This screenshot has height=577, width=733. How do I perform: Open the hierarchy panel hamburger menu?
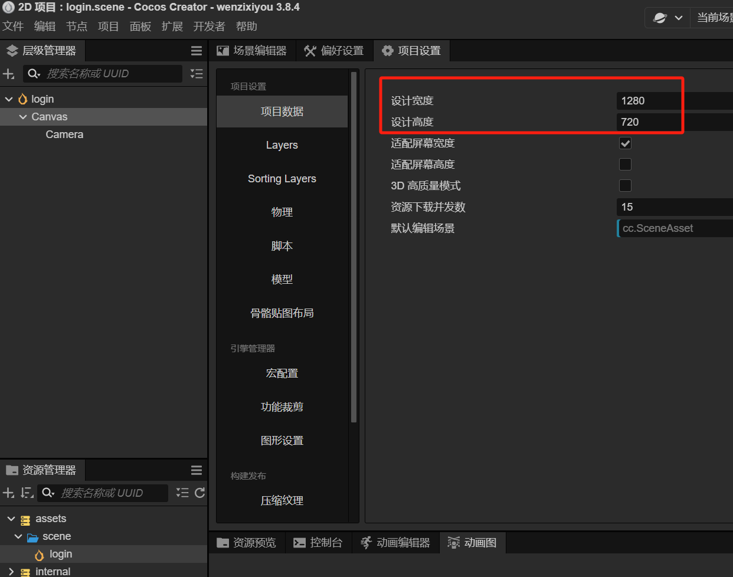197,51
